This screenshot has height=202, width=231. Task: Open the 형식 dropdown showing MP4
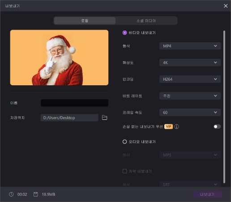point(190,46)
